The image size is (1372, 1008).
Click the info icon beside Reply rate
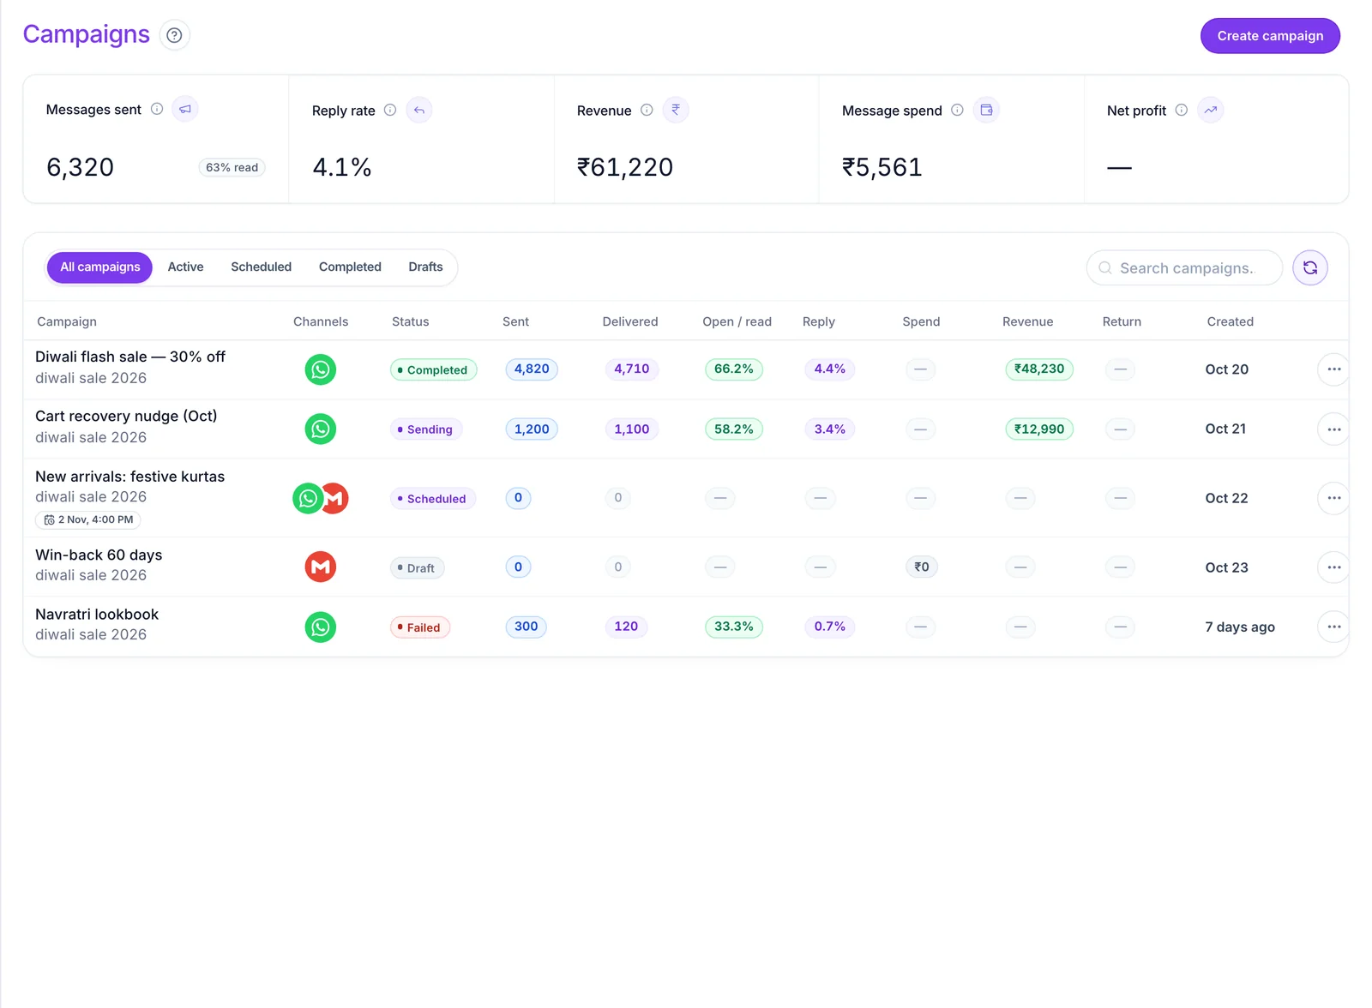click(390, 110)
